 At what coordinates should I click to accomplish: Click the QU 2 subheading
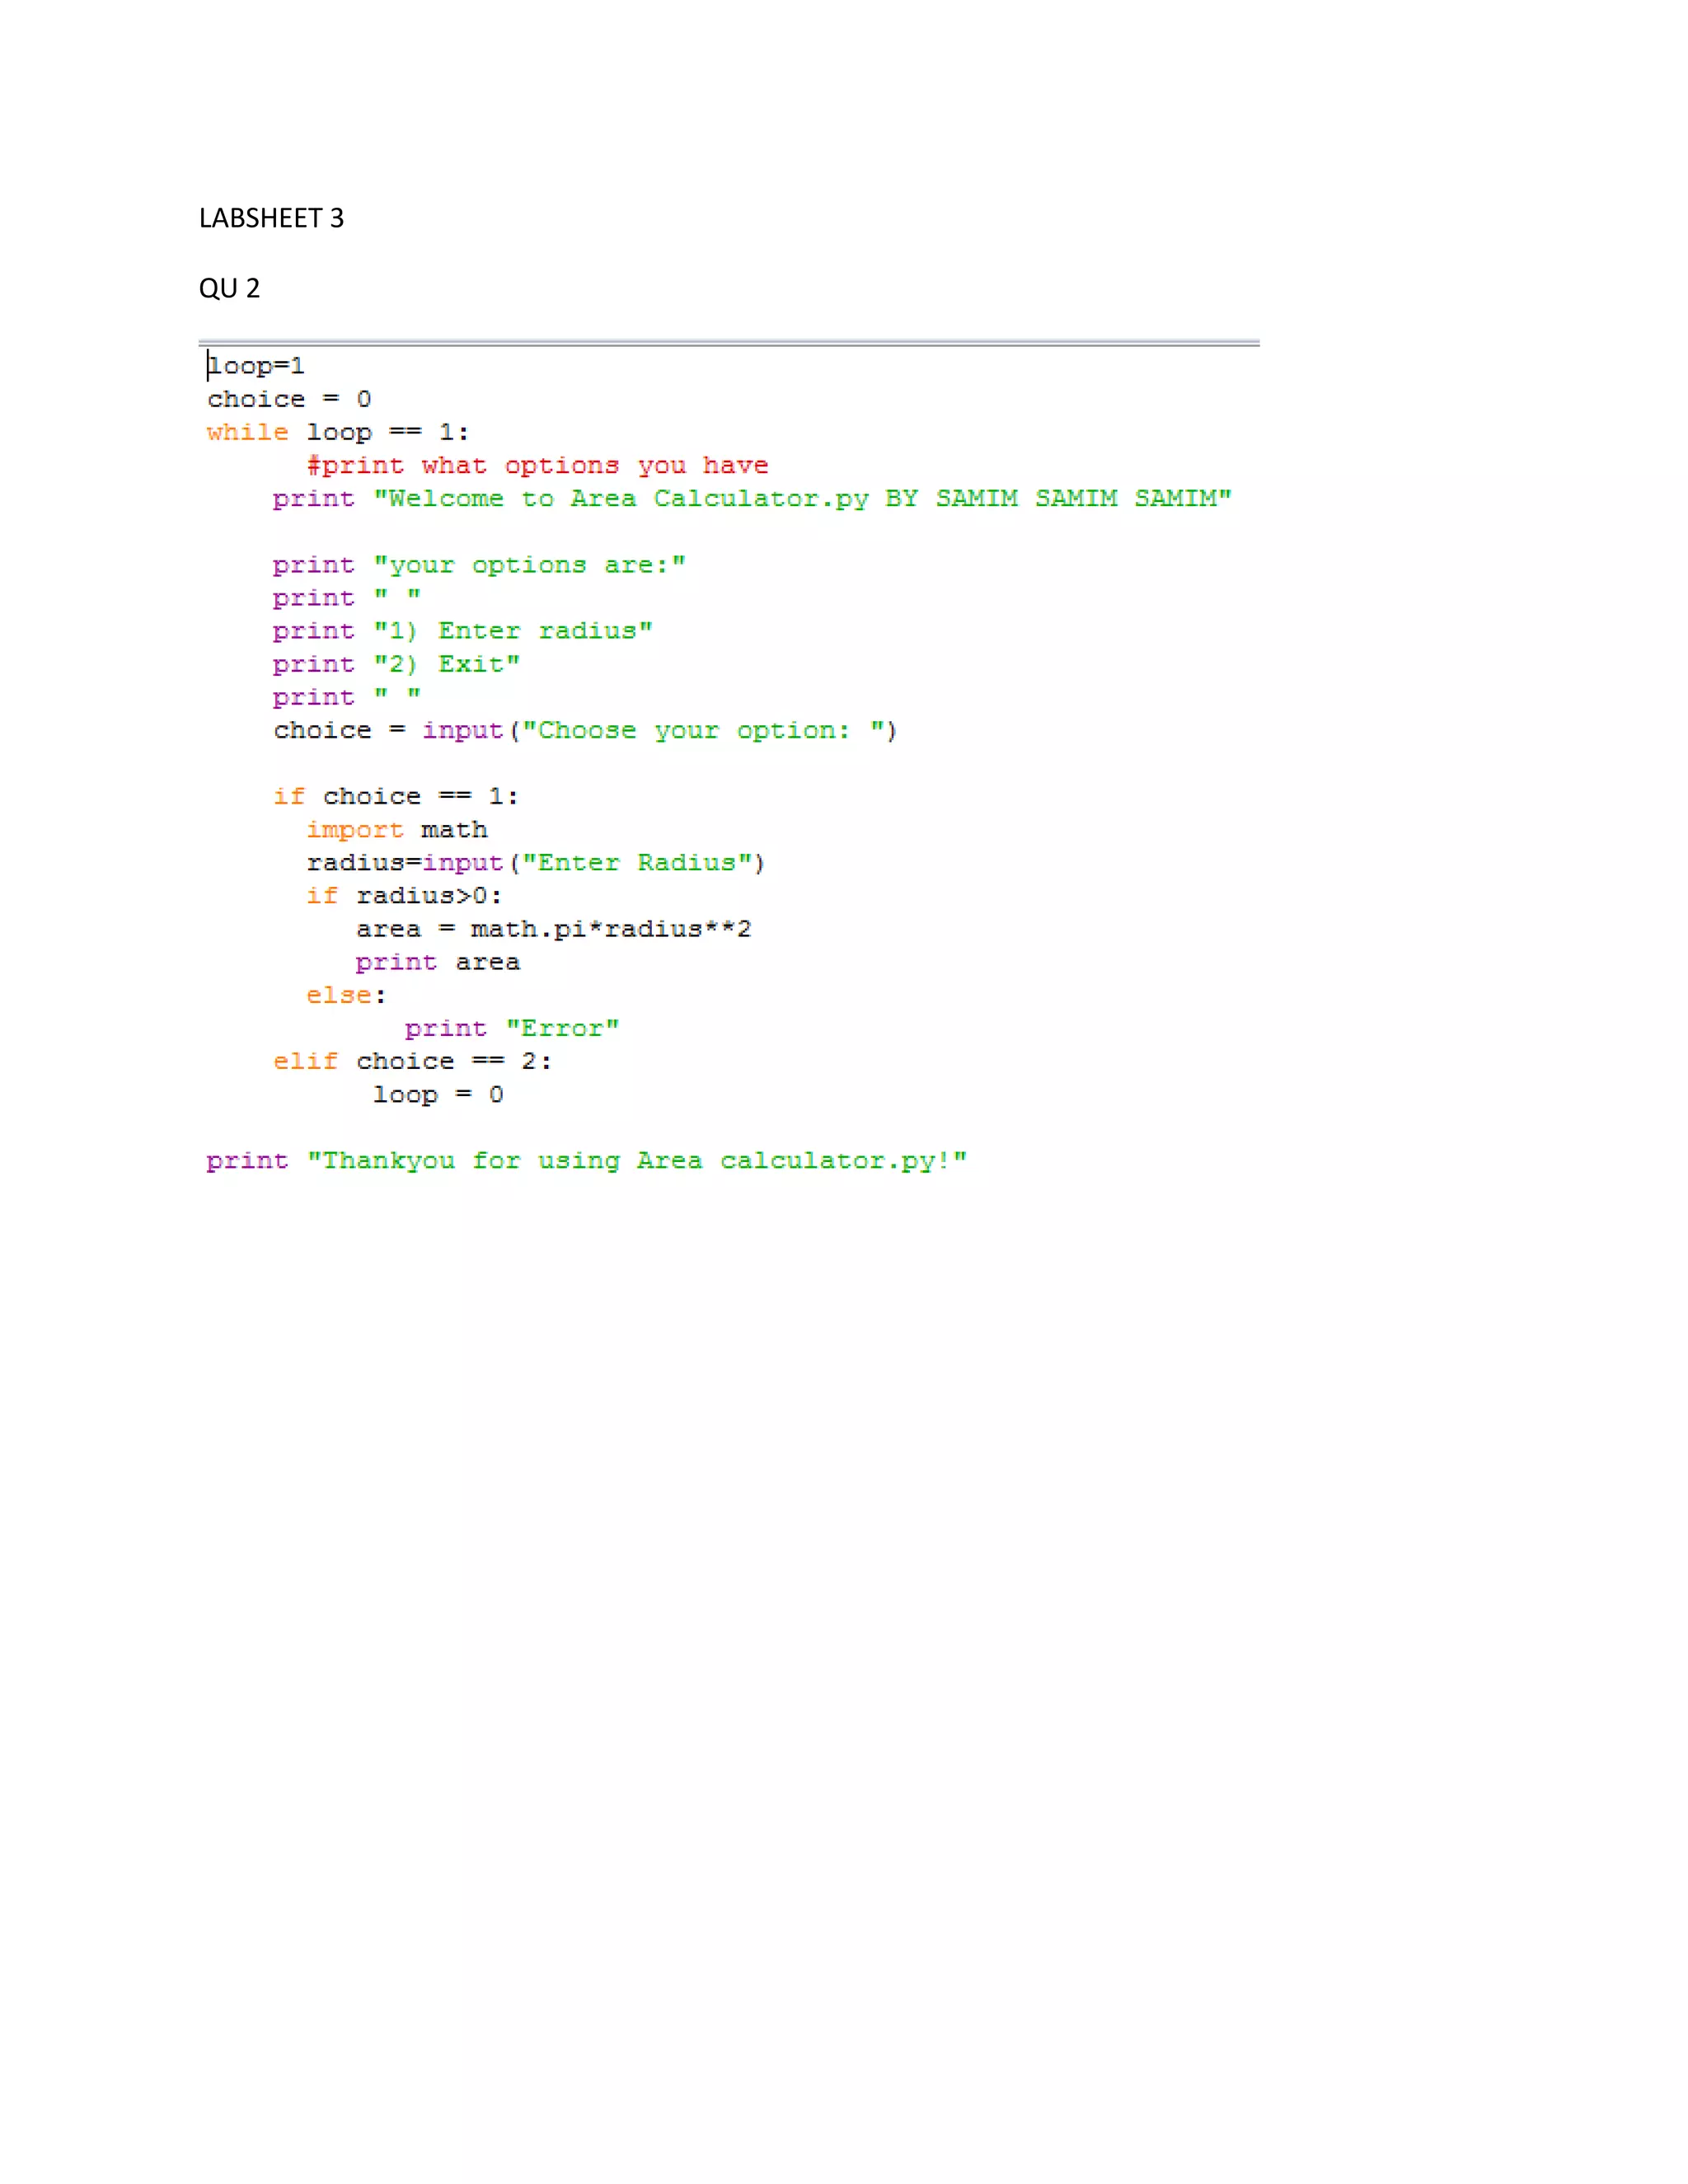[229, 288]
